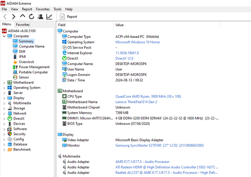Screen dimensions: 251x177
Task: Open the File menu
Action: click(4, 9)
